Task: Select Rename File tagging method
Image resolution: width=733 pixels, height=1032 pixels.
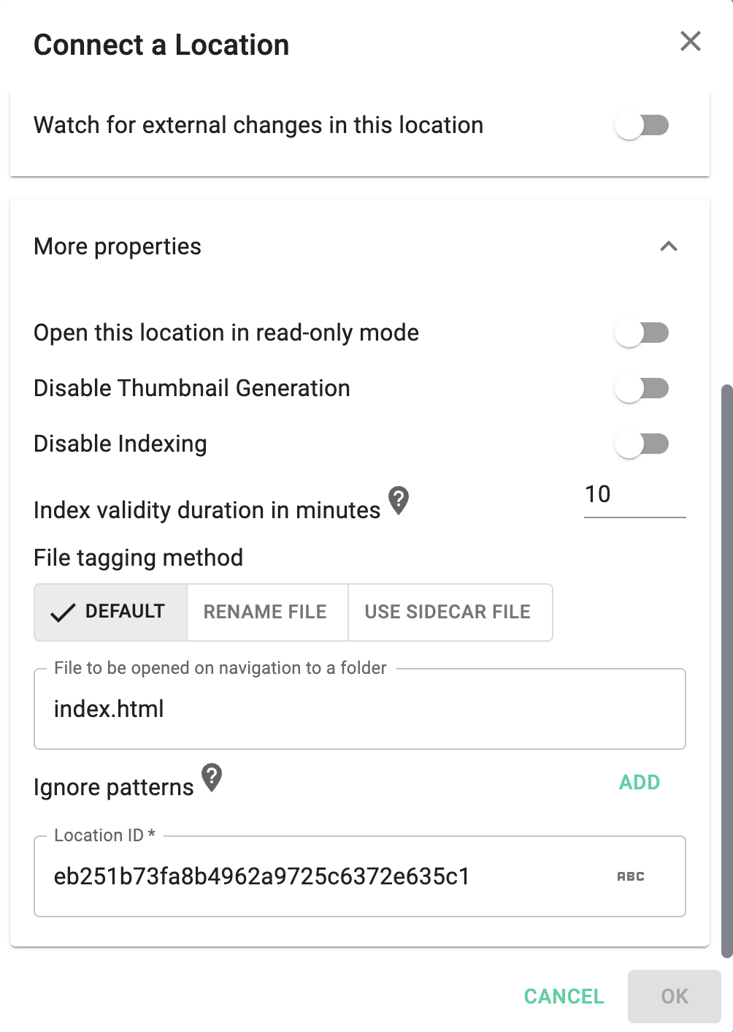Action: [x=265, y=612]
